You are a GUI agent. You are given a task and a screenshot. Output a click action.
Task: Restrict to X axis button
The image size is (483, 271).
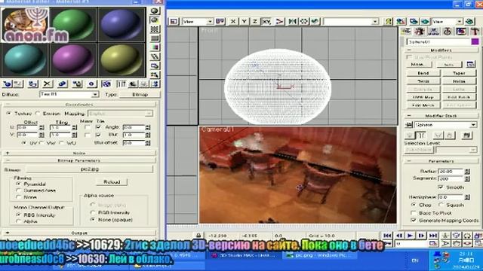coord(233,21)
